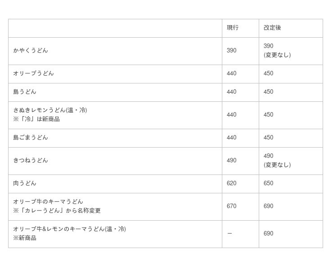
Task: Select the 肉うどん row name
Action: point(25,183)
